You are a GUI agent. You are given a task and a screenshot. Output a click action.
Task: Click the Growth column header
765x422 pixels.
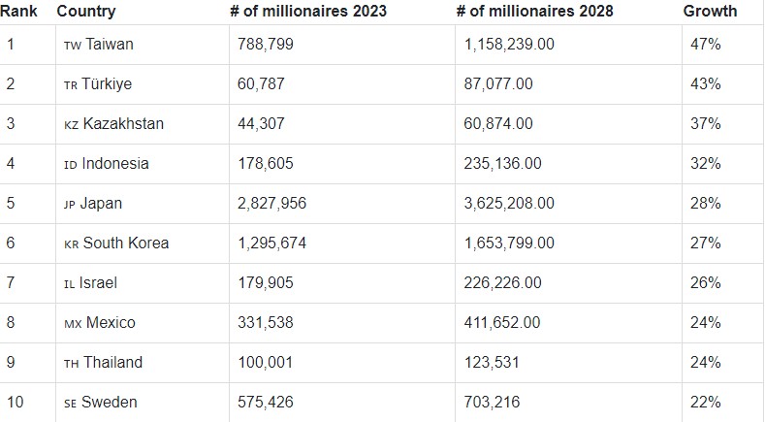(x=710, y=12)
